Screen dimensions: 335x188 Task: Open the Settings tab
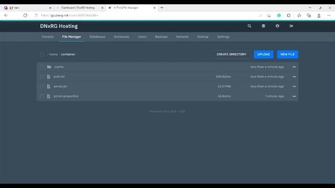tap(224, 37)
